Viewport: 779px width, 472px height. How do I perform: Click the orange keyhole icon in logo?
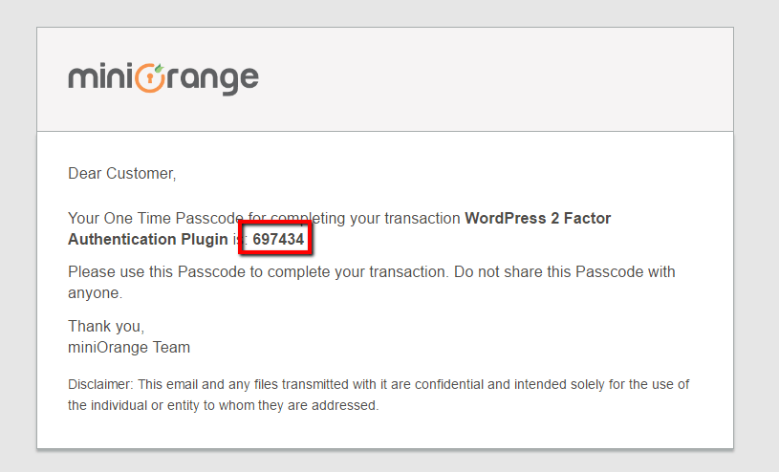point(149,78)
